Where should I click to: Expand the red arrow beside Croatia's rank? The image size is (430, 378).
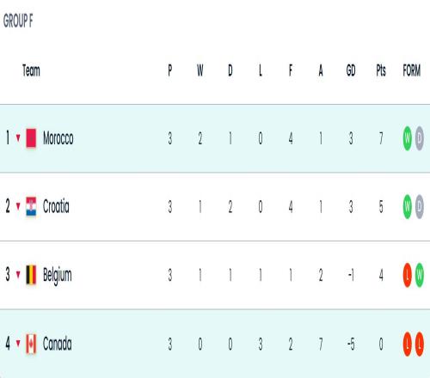(x=18, y=206)
